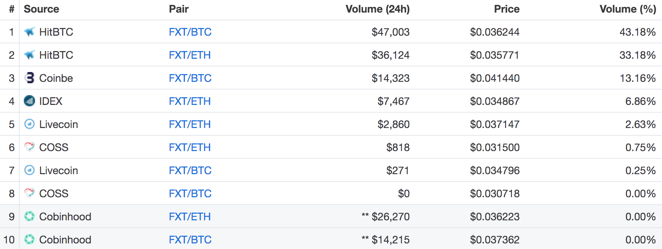Click the Cobinhood logo icon in row 9

29,216
